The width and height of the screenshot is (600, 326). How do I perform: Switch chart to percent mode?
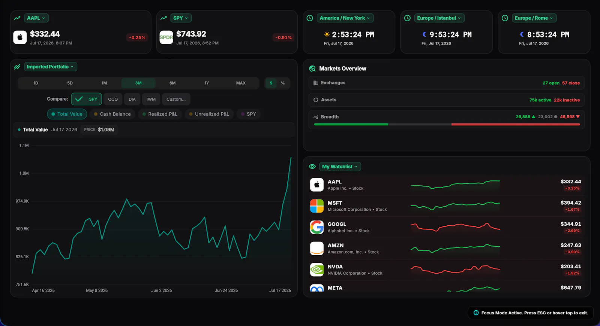pos(283,83)
